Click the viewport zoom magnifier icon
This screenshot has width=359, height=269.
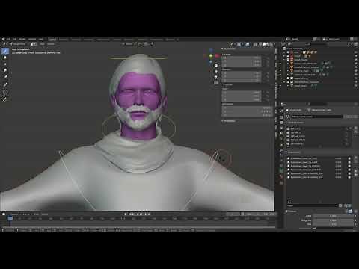[216, 66]
